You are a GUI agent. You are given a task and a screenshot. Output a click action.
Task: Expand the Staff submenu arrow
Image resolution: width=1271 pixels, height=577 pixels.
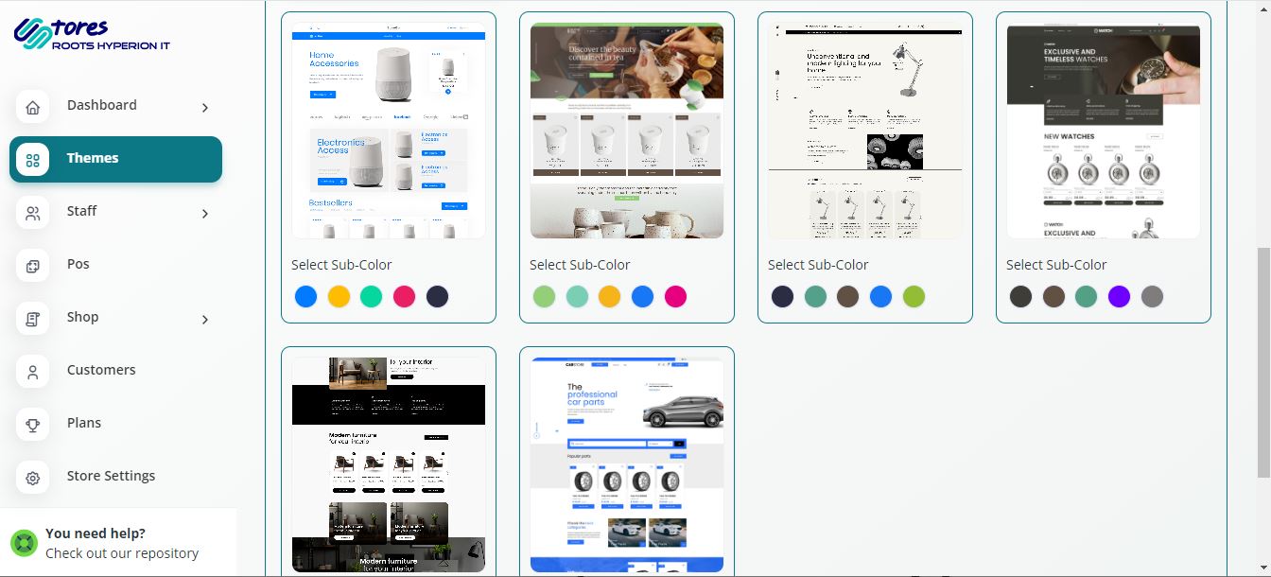click(205, 214)
